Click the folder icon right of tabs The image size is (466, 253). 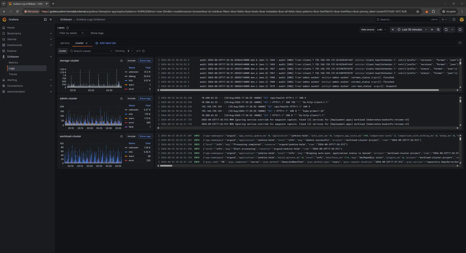(460, 43)
